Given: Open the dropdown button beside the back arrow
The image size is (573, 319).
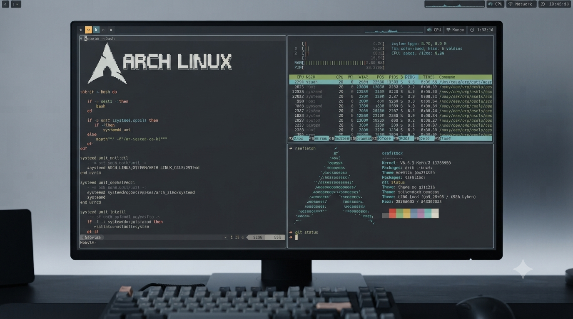Looking at the screenshot, I should 16,4.
